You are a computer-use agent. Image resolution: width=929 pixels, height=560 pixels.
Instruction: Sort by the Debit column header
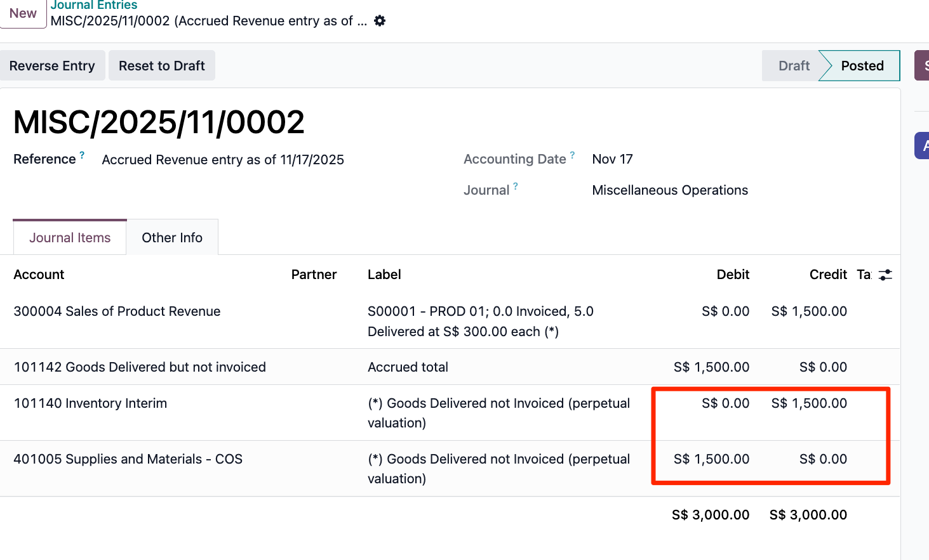coord(733,275)
